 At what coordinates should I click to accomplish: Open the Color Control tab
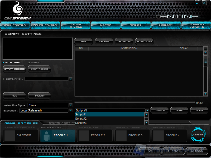46,25
